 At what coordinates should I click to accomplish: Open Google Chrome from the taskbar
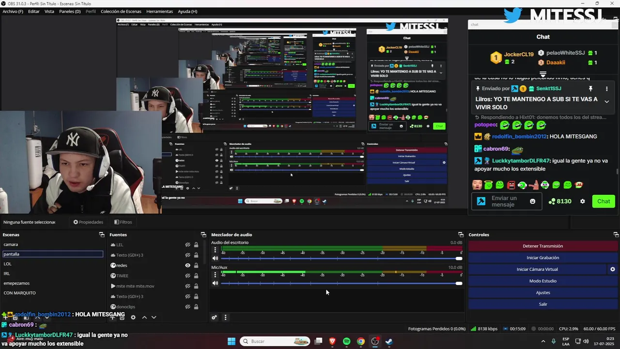click(361, 341)
